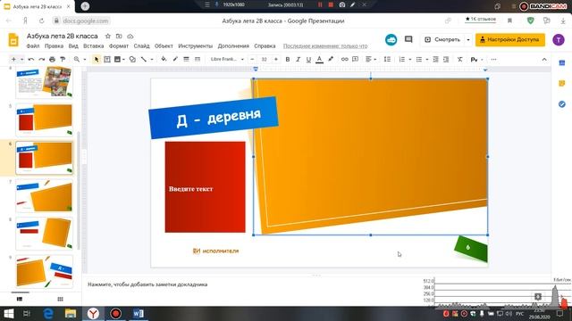
Task: Click the Border color pencil
Action: coord(175,60)
